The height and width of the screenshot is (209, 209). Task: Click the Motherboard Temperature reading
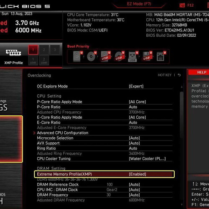coord(96,20)
